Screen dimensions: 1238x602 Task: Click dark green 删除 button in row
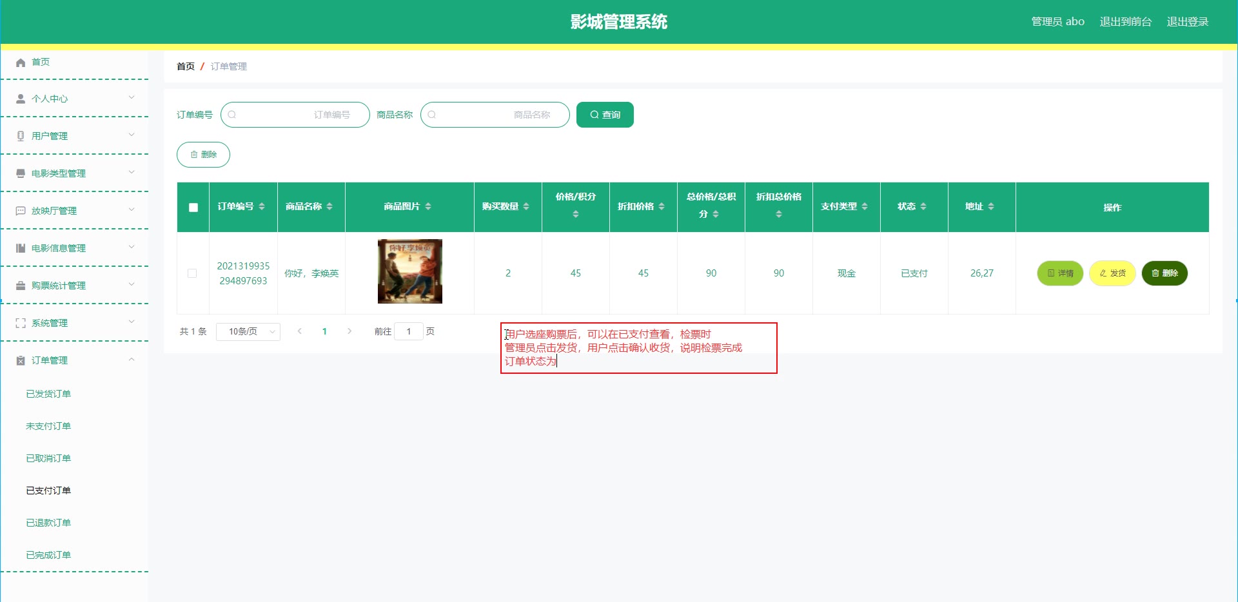pyautogui.click(x=1164, y=273)
